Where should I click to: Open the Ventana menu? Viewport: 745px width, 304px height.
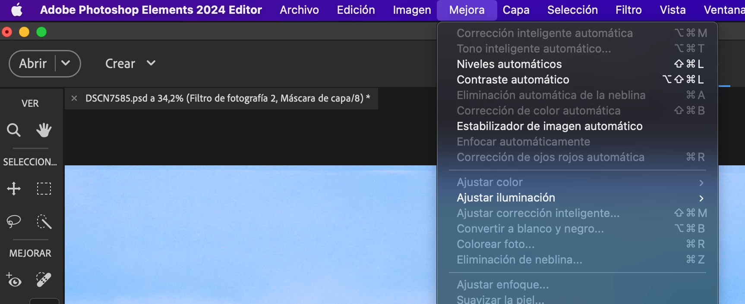(x=724, y=9)
